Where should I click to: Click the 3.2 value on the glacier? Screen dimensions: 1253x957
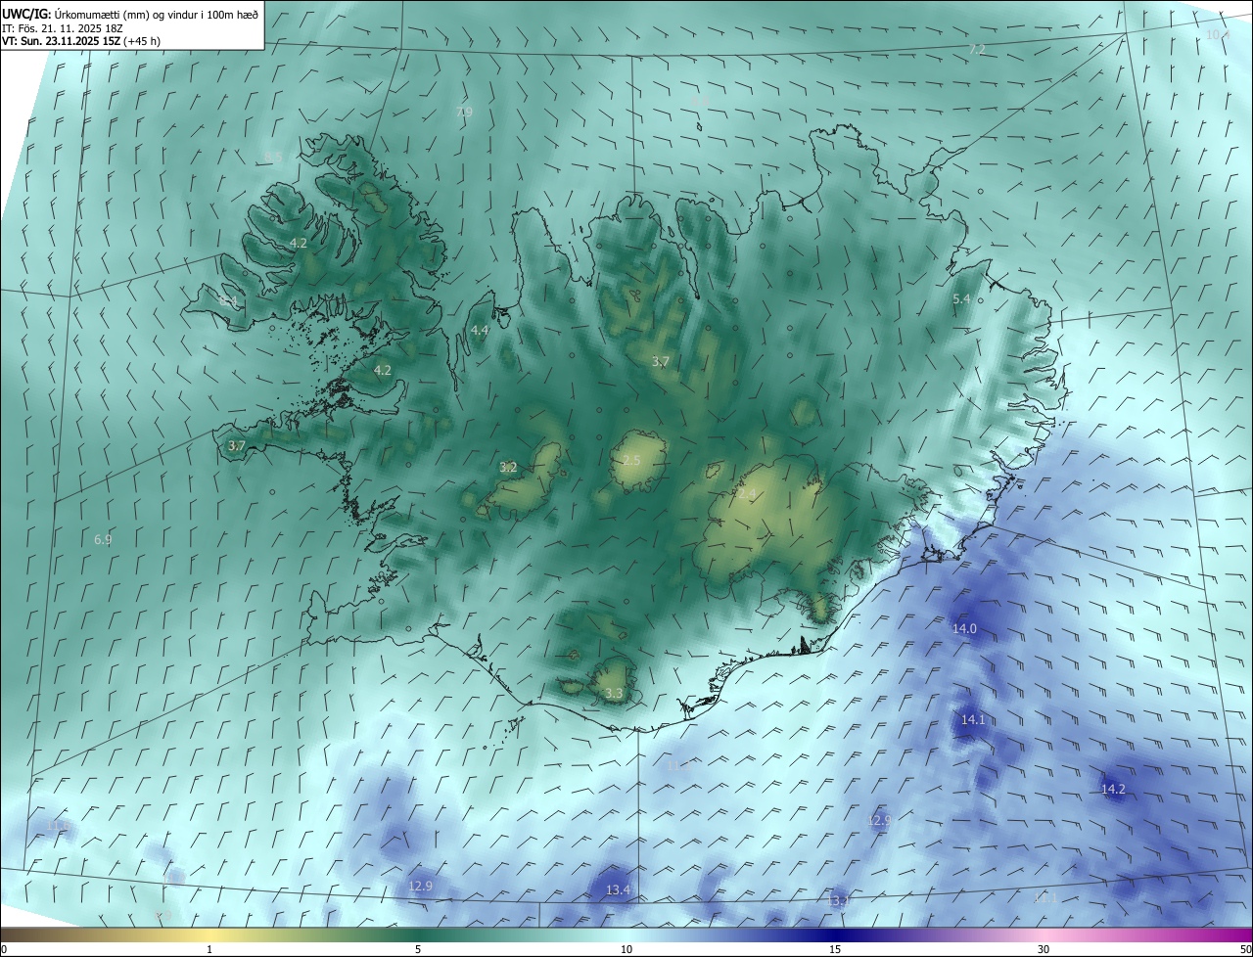(508, 468)
